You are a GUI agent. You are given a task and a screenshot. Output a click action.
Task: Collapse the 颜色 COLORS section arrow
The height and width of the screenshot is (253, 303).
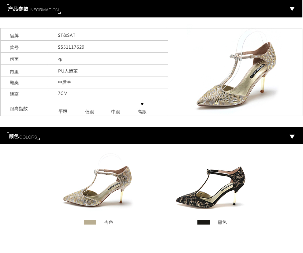[x=292, y=137]
